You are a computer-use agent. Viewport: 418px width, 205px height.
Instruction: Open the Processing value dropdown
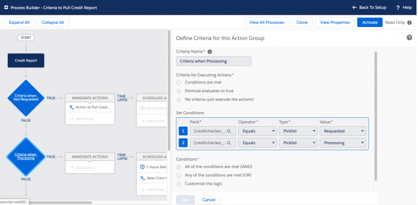[343, 143]
